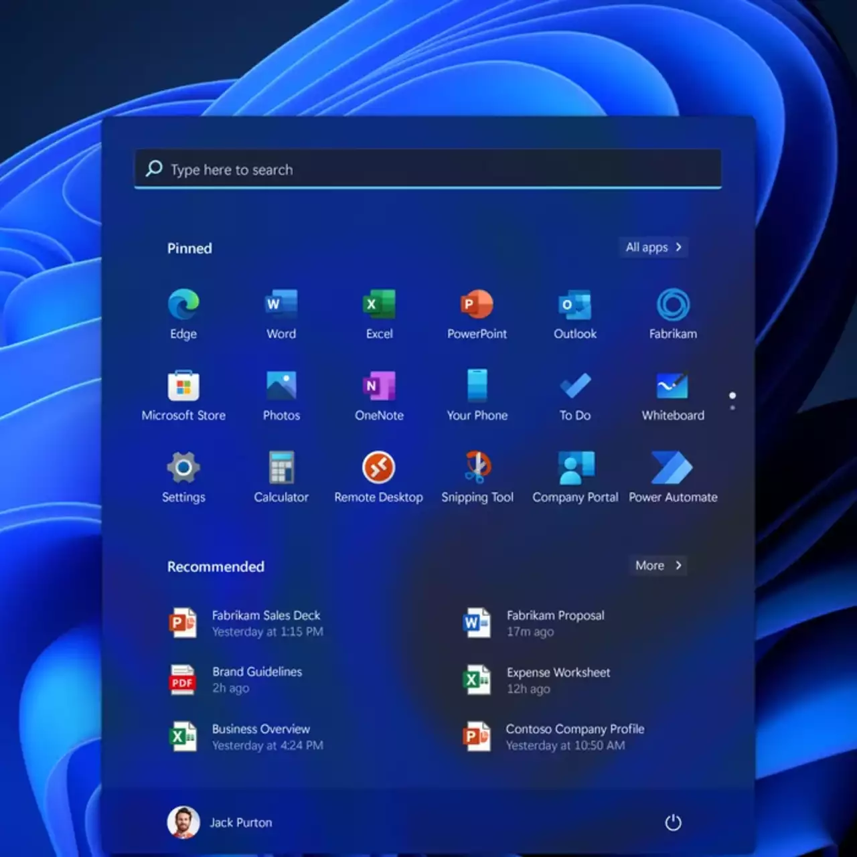
Task: Click the search magnifier icon
Action: coord(154,168)
